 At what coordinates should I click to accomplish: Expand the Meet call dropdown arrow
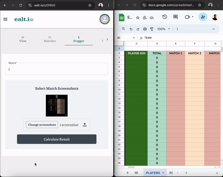[193, 17]
